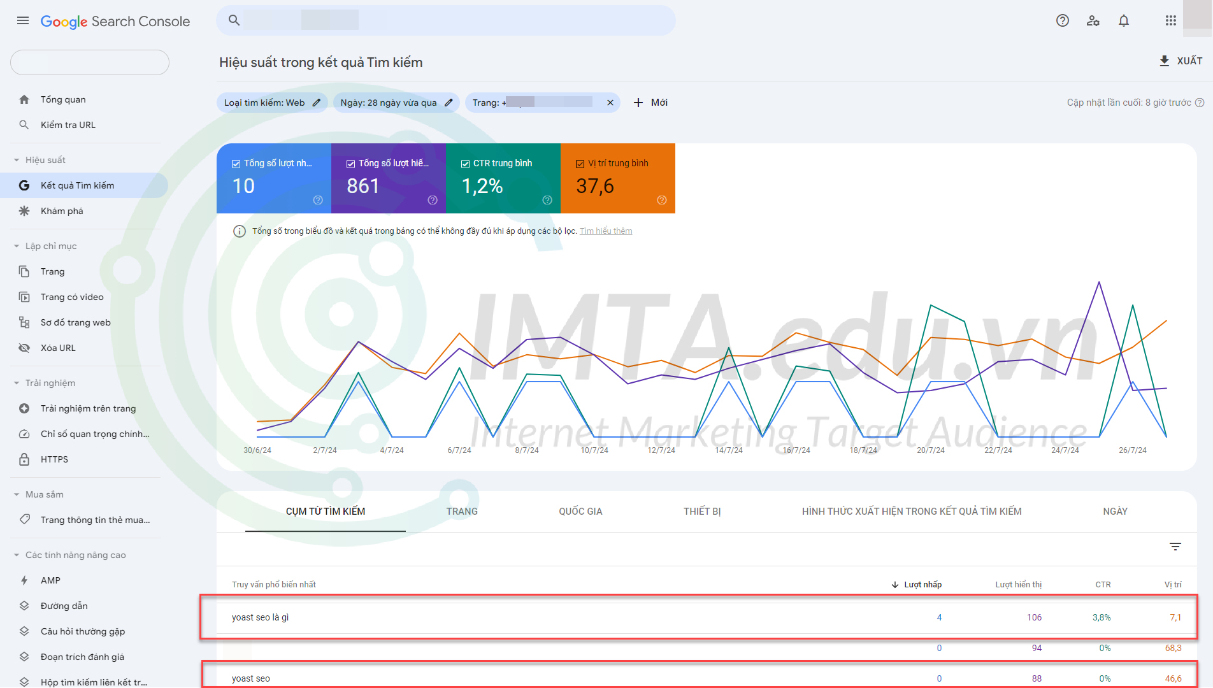Open the notifications bell
This screenshot has width=1213, height=688.
[x=1124, y=20]
